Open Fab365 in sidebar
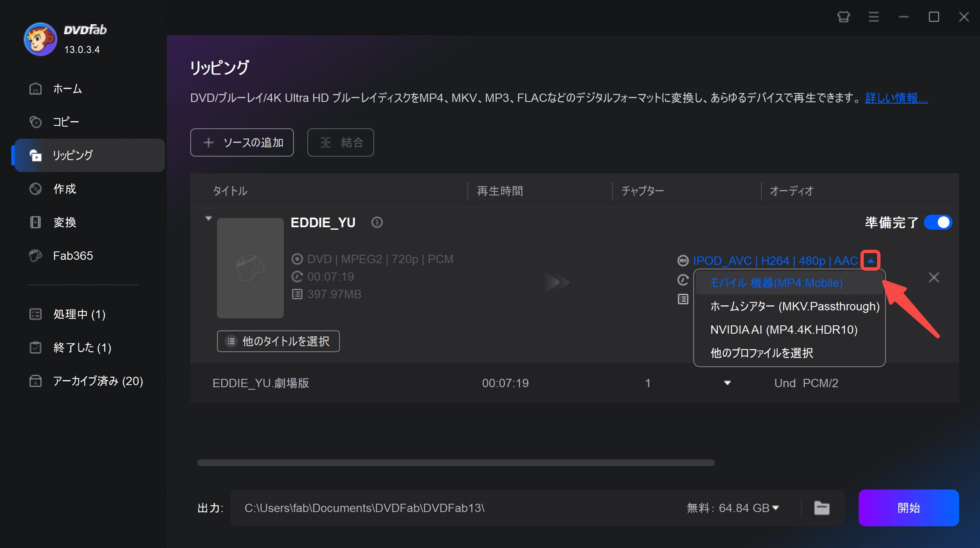980x548 pixels. [x=89, y=256]
